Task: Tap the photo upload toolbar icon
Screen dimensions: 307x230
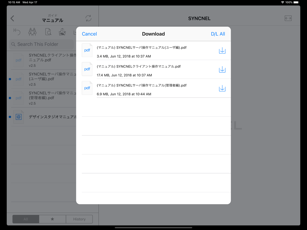Action: (x=62, y=32)
